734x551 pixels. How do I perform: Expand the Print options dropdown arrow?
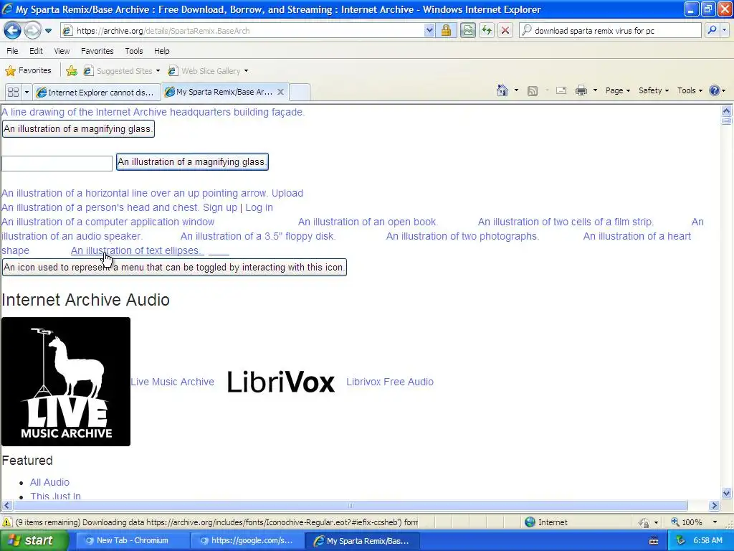click(x=595, y=90)
